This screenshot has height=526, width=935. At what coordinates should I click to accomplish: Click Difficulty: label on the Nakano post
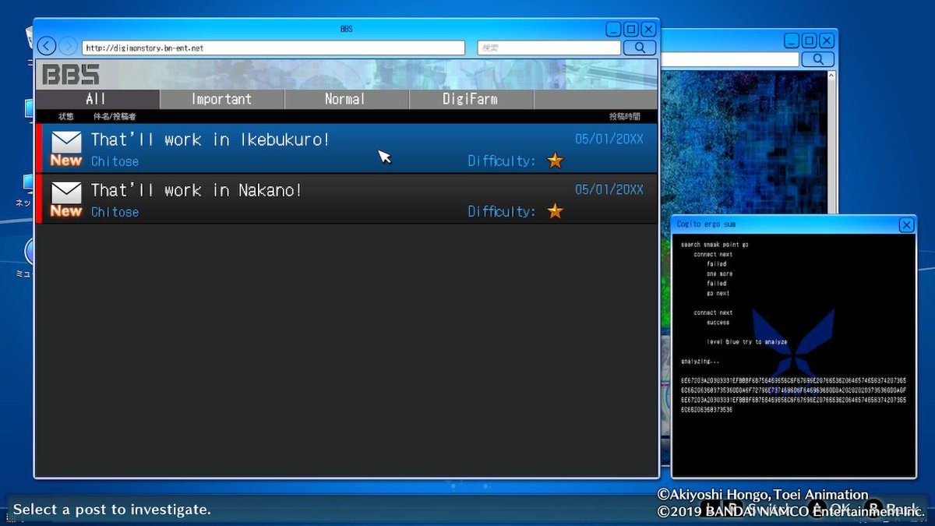coord(502,212)
